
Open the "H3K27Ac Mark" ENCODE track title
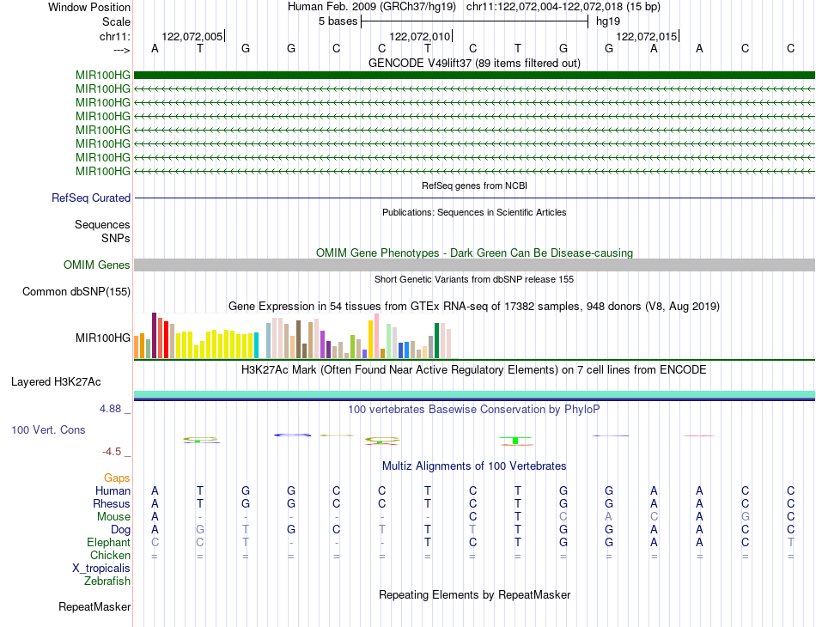[474, 370]
